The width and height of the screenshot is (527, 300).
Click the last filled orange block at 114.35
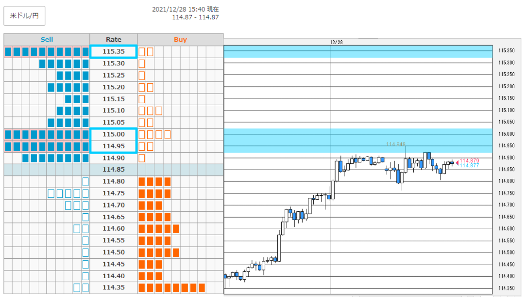tap(202, 288)
